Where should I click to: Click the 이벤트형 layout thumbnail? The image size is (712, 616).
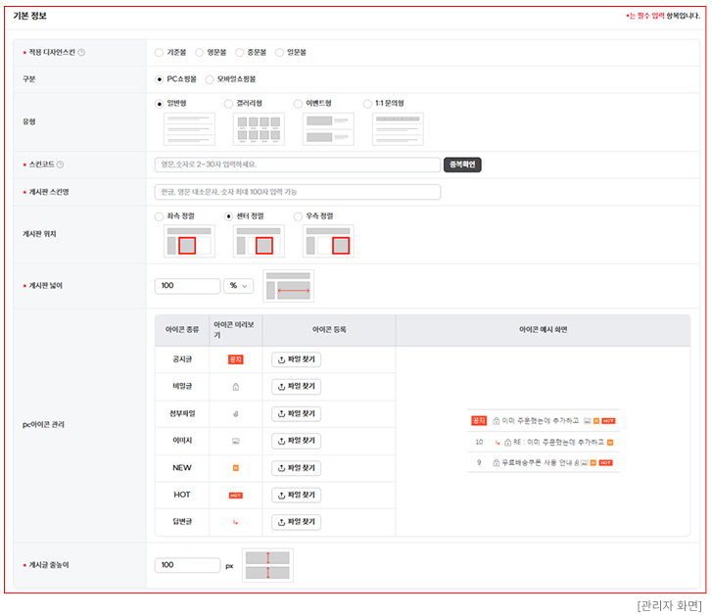coord(328,129)
